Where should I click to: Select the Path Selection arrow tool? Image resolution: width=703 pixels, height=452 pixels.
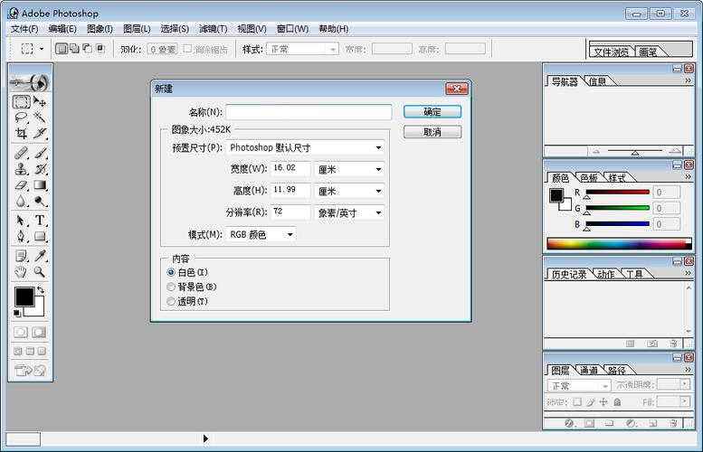pyautogui.click(x=21, y=221)
